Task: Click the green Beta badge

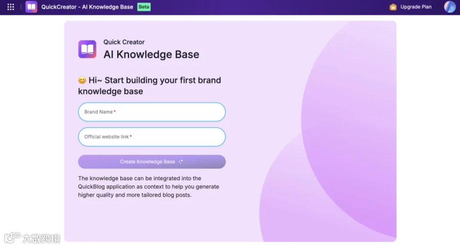Action: [144, 7]
